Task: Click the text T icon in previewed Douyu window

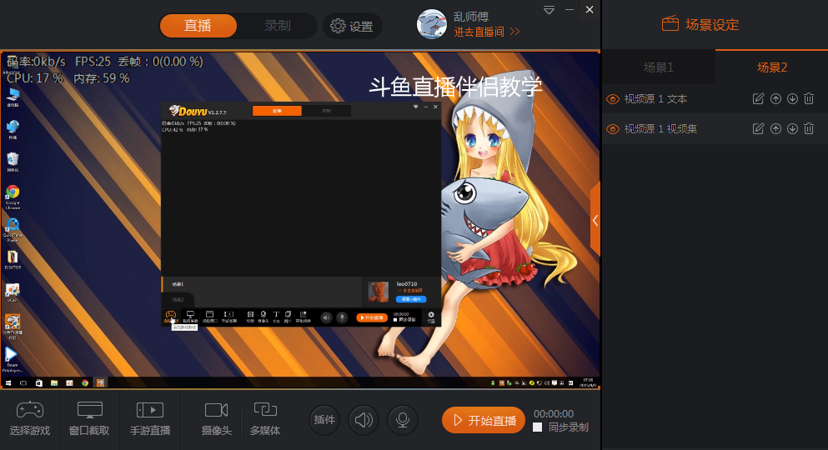Action: pos(276,316)
